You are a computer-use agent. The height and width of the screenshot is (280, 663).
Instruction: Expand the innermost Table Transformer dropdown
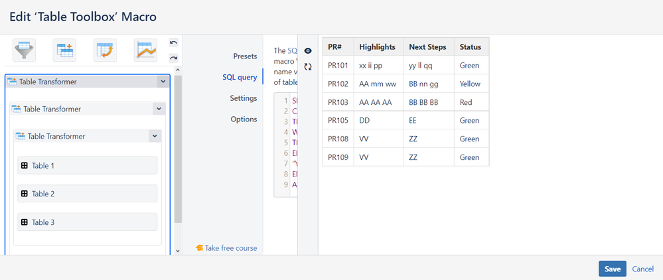pyautogui.click(x=155, y=136)
